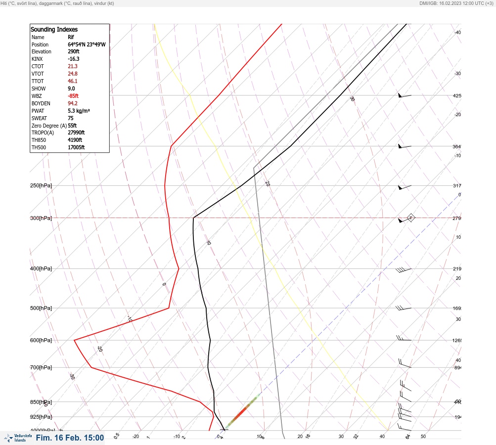Click the 400[hPa] pressure level label
This screenshot has height=445, width=496.
pyautogui.click(x=41, y=269)
